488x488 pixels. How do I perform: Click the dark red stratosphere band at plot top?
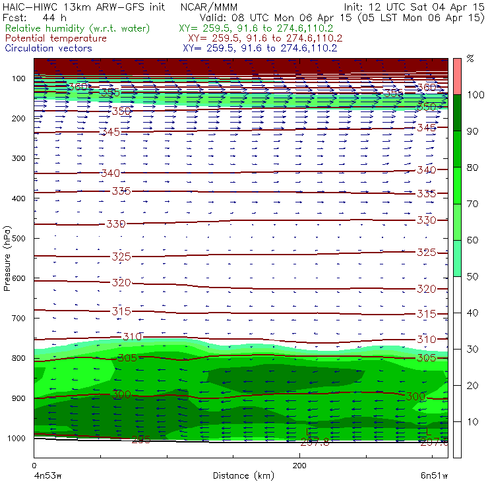[241, 66]
